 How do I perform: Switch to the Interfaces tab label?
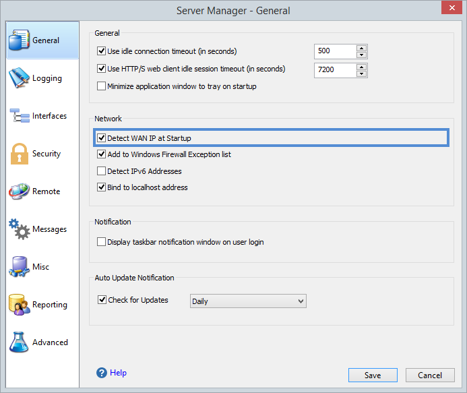[49, 115]
